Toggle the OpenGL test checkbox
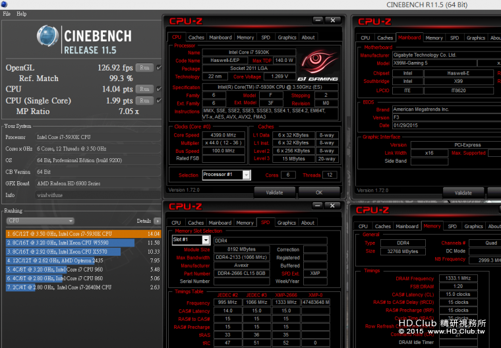 coord(159,68)
